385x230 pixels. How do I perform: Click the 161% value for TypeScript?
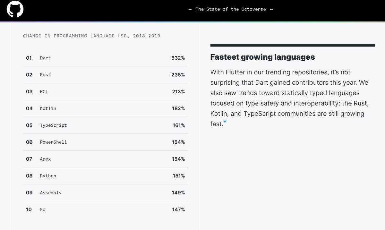(179, 125)
